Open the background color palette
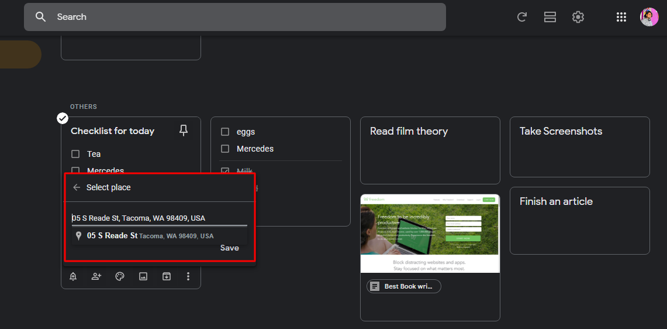 click(120, 276)
